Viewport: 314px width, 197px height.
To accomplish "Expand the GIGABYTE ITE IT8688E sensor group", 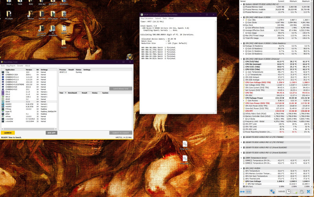I will (241, 137).
